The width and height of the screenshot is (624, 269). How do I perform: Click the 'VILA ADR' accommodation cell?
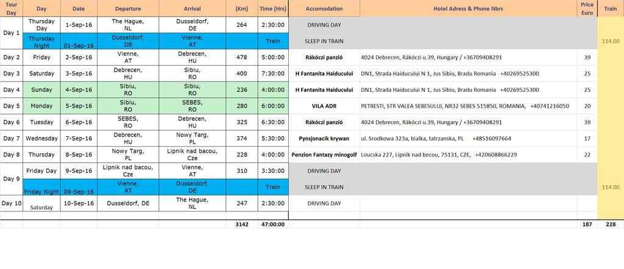pos(324,106)
